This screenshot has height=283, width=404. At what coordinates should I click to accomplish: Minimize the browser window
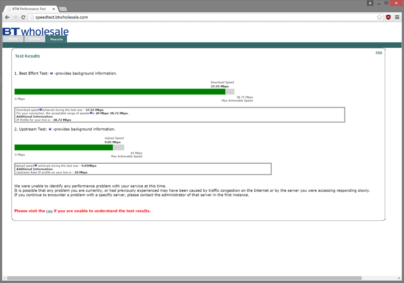(379, 3)
